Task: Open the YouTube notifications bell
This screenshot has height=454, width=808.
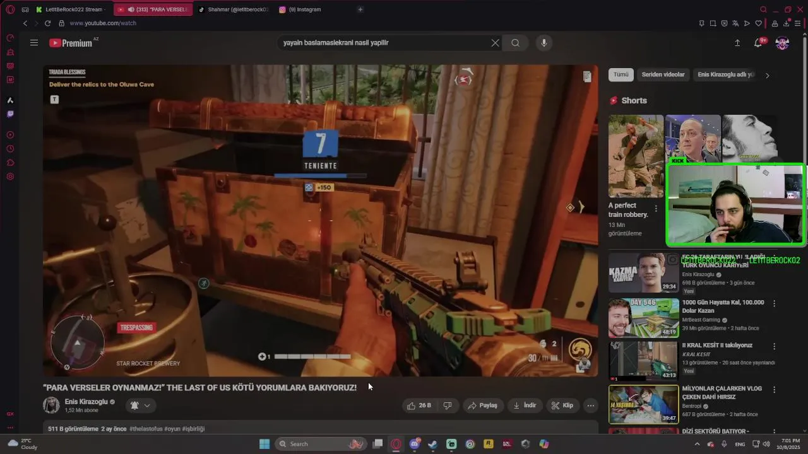Action: tap(759, 42)
